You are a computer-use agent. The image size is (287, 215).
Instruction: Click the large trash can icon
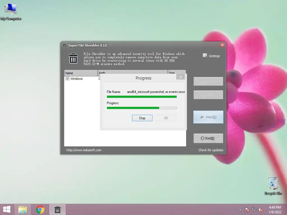point(73,58)
